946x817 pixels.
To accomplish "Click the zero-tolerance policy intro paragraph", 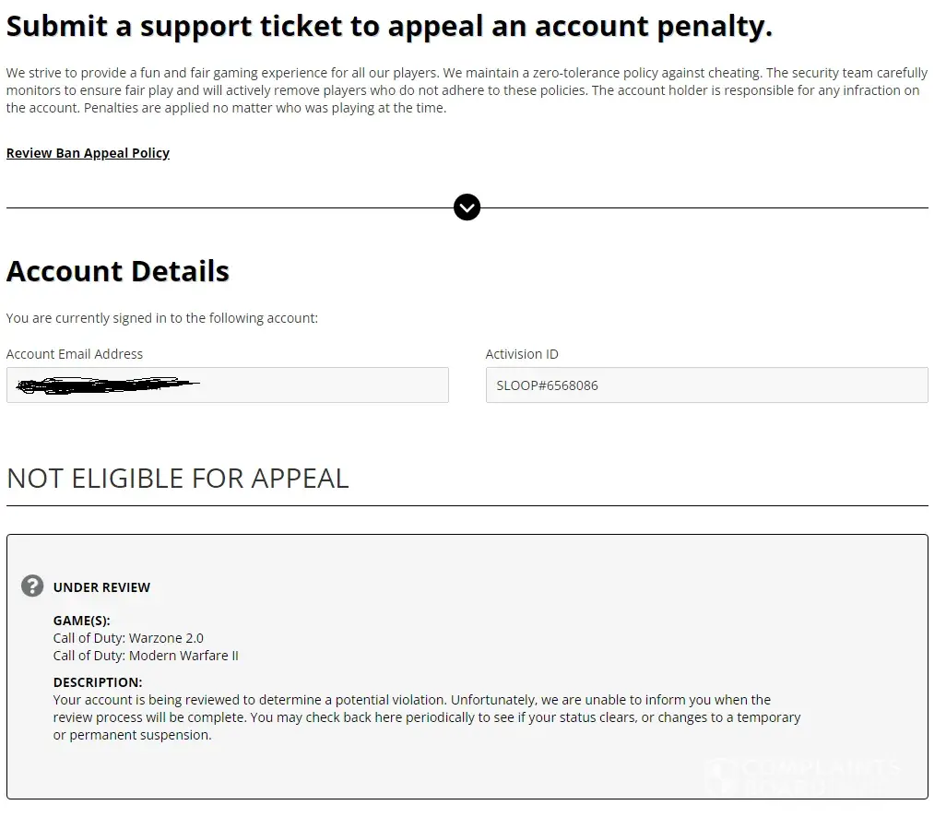I will (x=463, y=90).
